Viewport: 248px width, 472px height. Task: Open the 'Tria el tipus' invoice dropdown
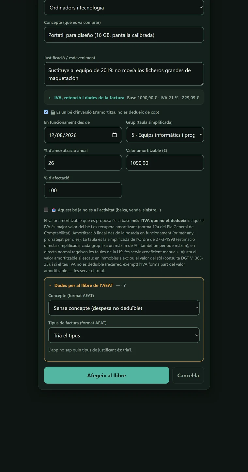124,335
